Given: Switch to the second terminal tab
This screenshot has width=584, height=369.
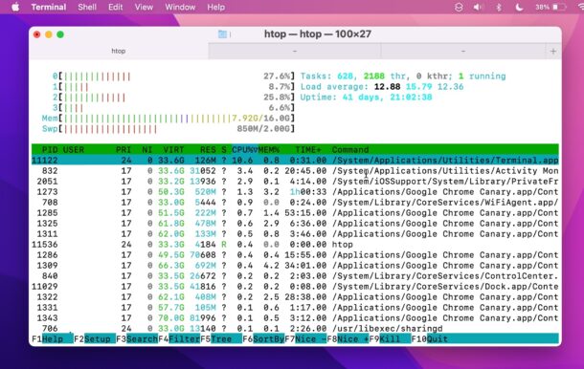Looking at the screenshot, I should coord(295,51).
